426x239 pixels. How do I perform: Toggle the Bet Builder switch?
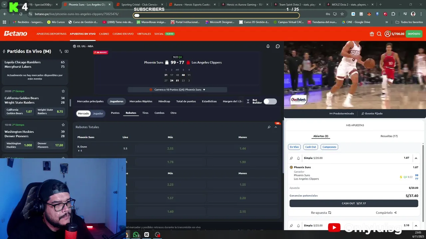point(270,101)
